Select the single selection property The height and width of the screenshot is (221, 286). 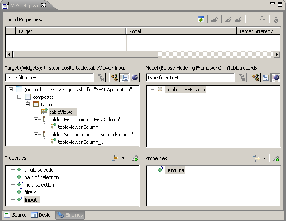(40, 170)
